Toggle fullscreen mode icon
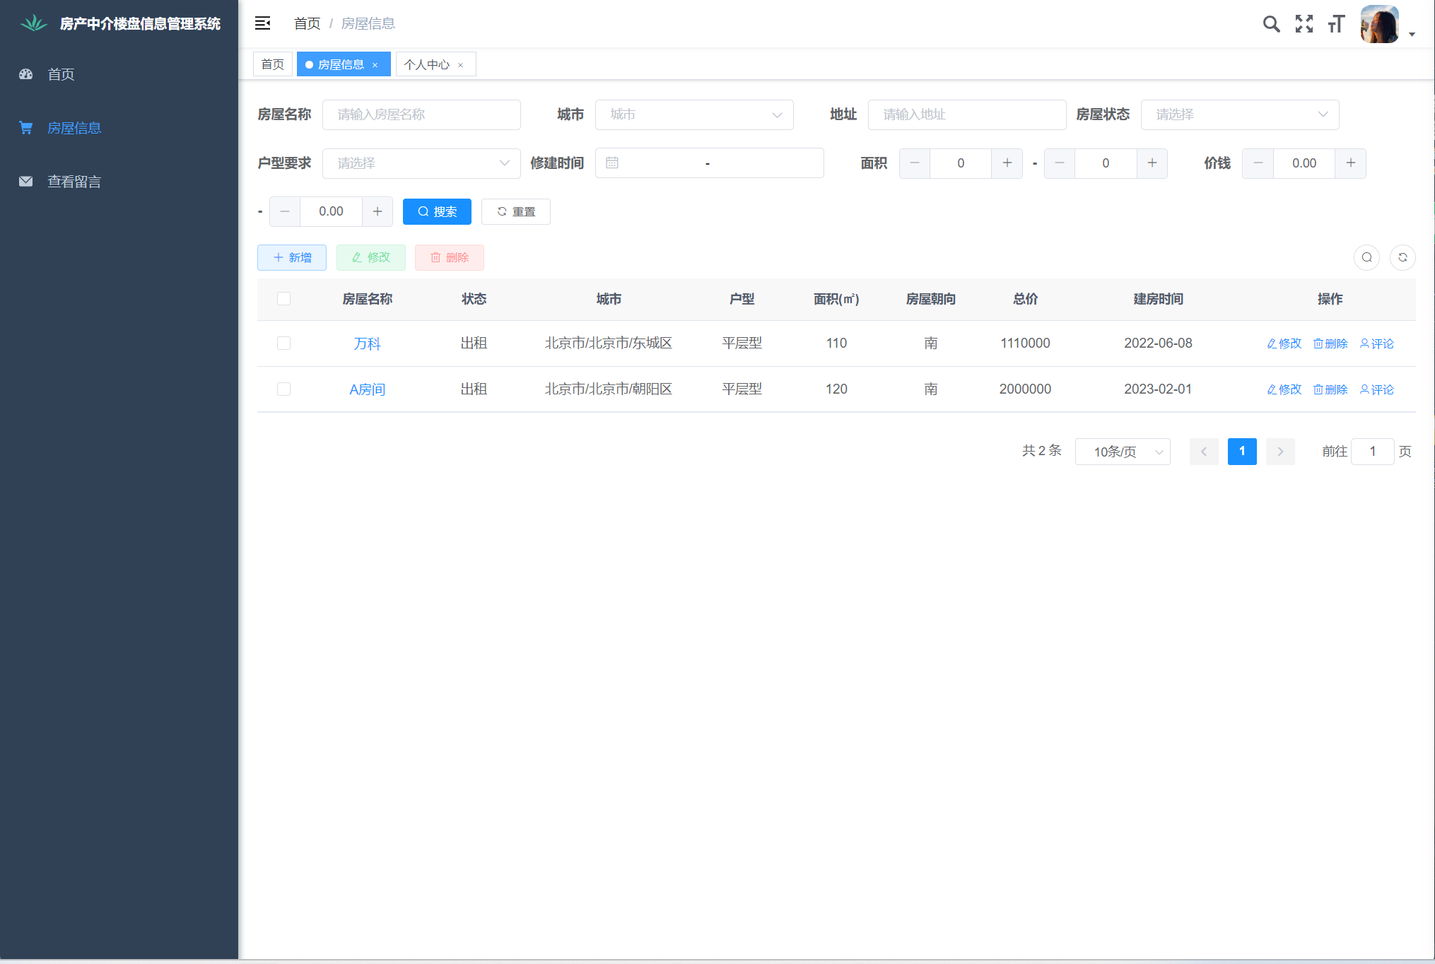The width and height of the screenshot is (1435, 964). [x=1304, y=24]
